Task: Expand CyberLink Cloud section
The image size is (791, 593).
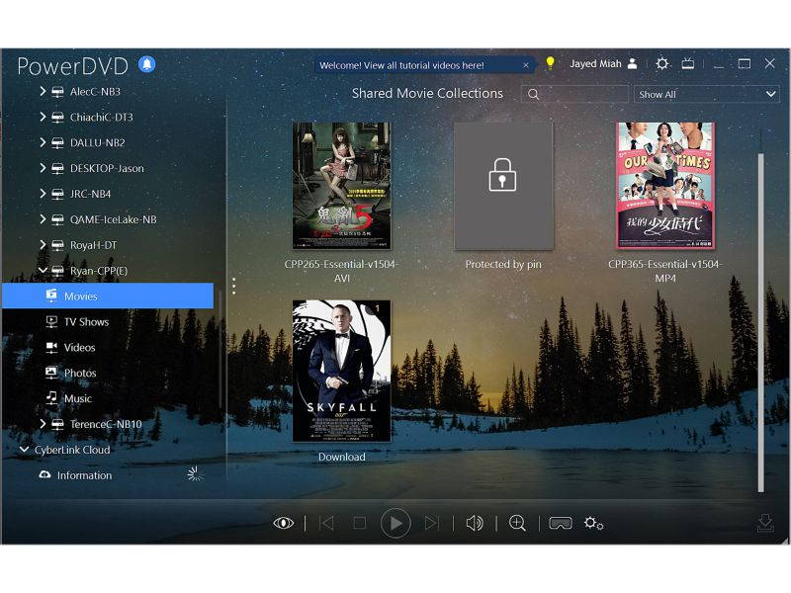Action: click(24, 450)
